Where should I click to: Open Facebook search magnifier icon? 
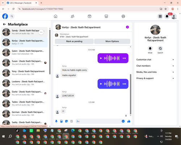[x=12, y=16]
